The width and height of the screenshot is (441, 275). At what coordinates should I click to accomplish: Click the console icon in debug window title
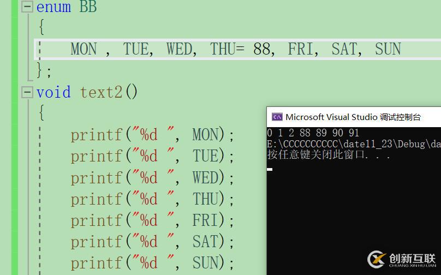(x=277, y=117)
